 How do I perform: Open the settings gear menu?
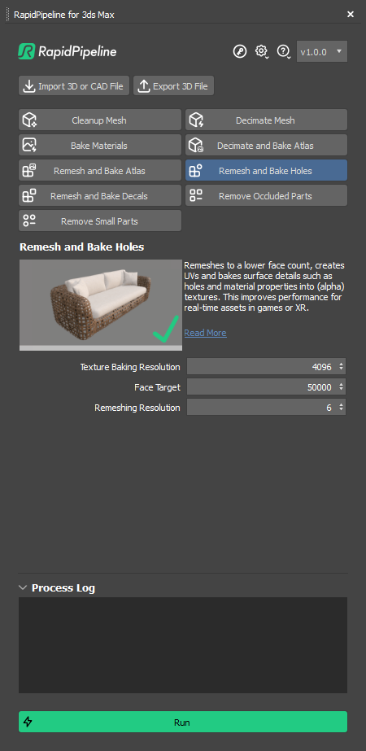pyautogui.click(x=262, y=51)
